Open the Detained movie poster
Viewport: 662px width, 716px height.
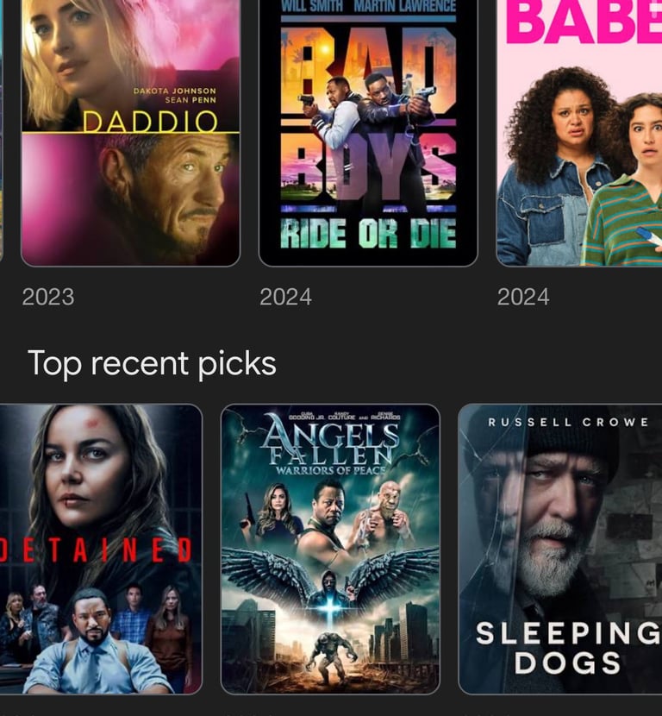pyautogui.click(x=101, y=549)
